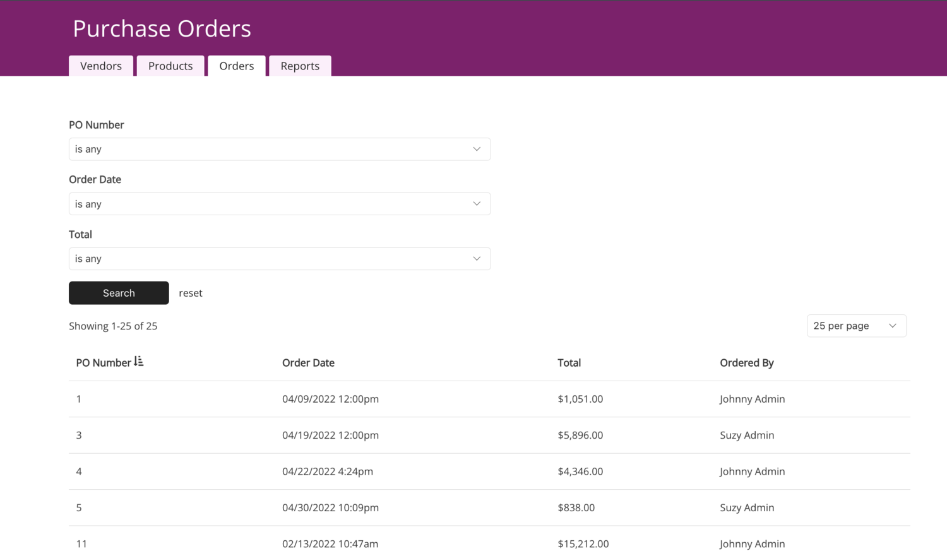Open the order totaling $4,346.00
The image size is (947, 551).
(x=580, y=471)
